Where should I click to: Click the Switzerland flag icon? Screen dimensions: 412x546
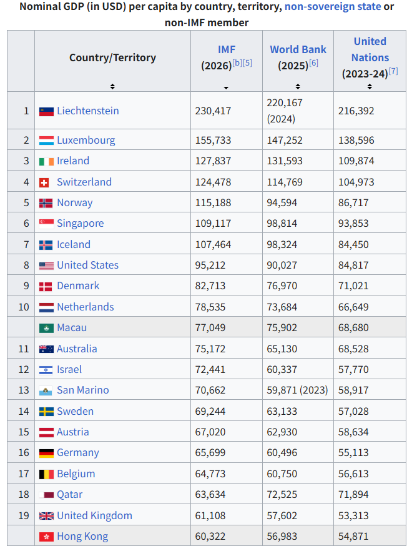point(44,183)
